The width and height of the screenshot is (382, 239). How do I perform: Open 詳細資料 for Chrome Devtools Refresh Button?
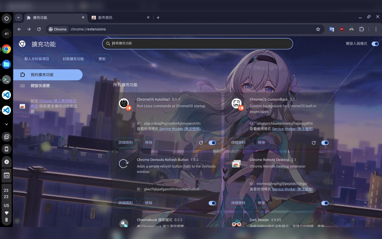click(126, 203)
